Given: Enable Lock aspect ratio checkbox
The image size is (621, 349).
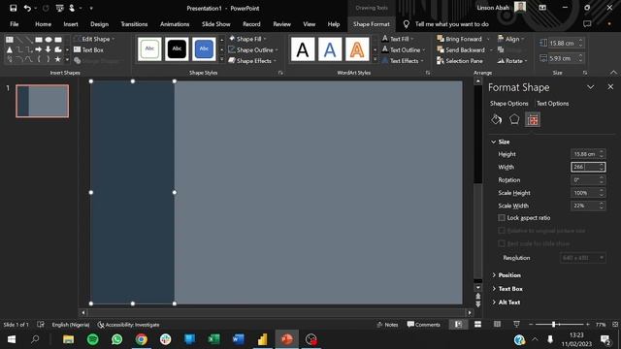Looking at the screenshot, I should (502, 217).
